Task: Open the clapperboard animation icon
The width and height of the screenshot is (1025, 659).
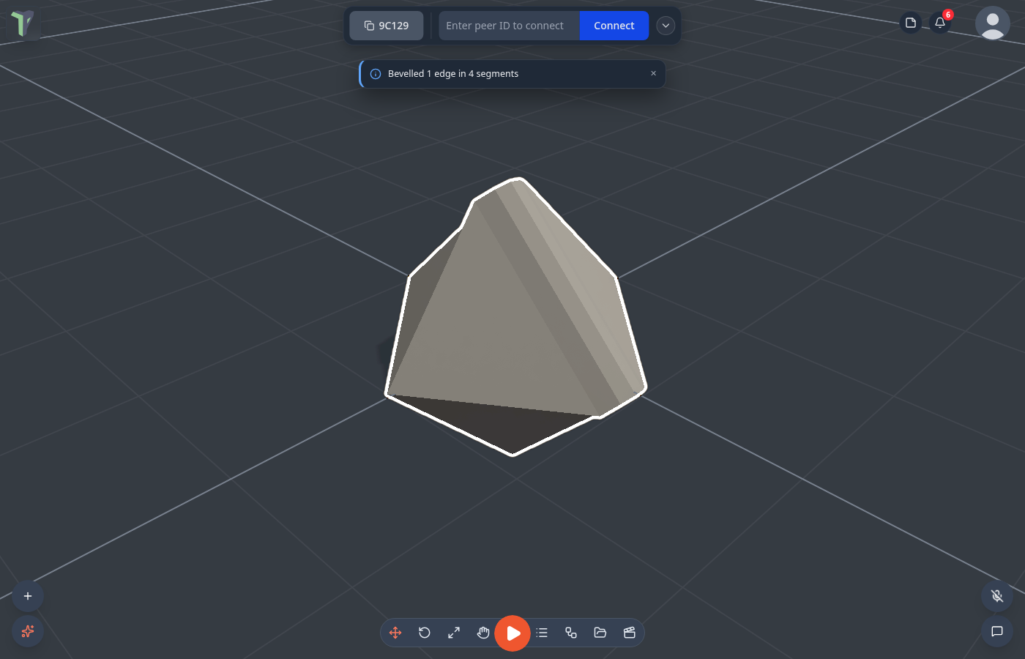Action: tap(630, 633)
